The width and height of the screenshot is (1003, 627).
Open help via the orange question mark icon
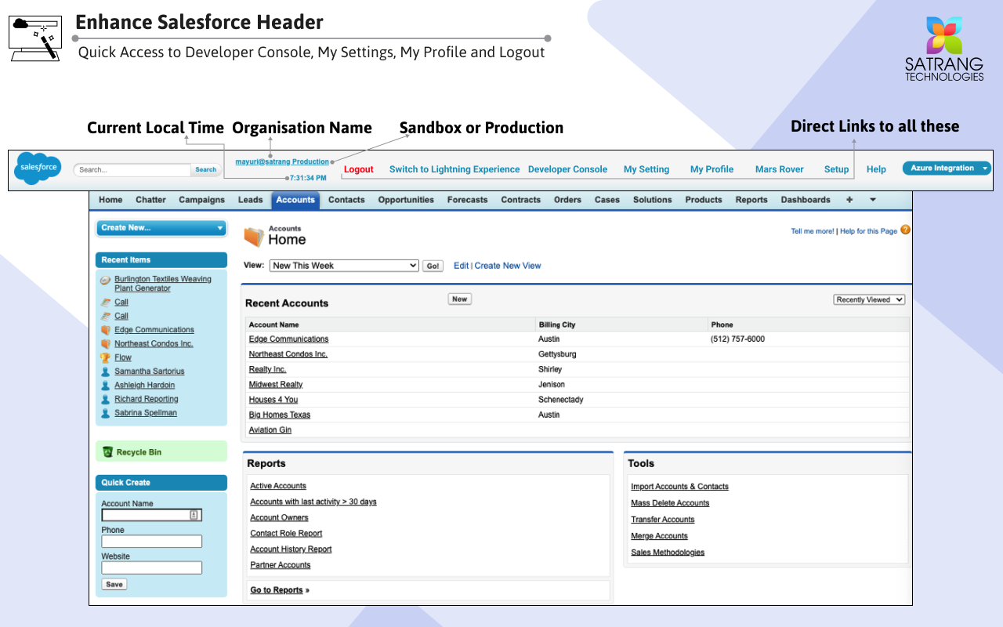(x=905, y=230)
